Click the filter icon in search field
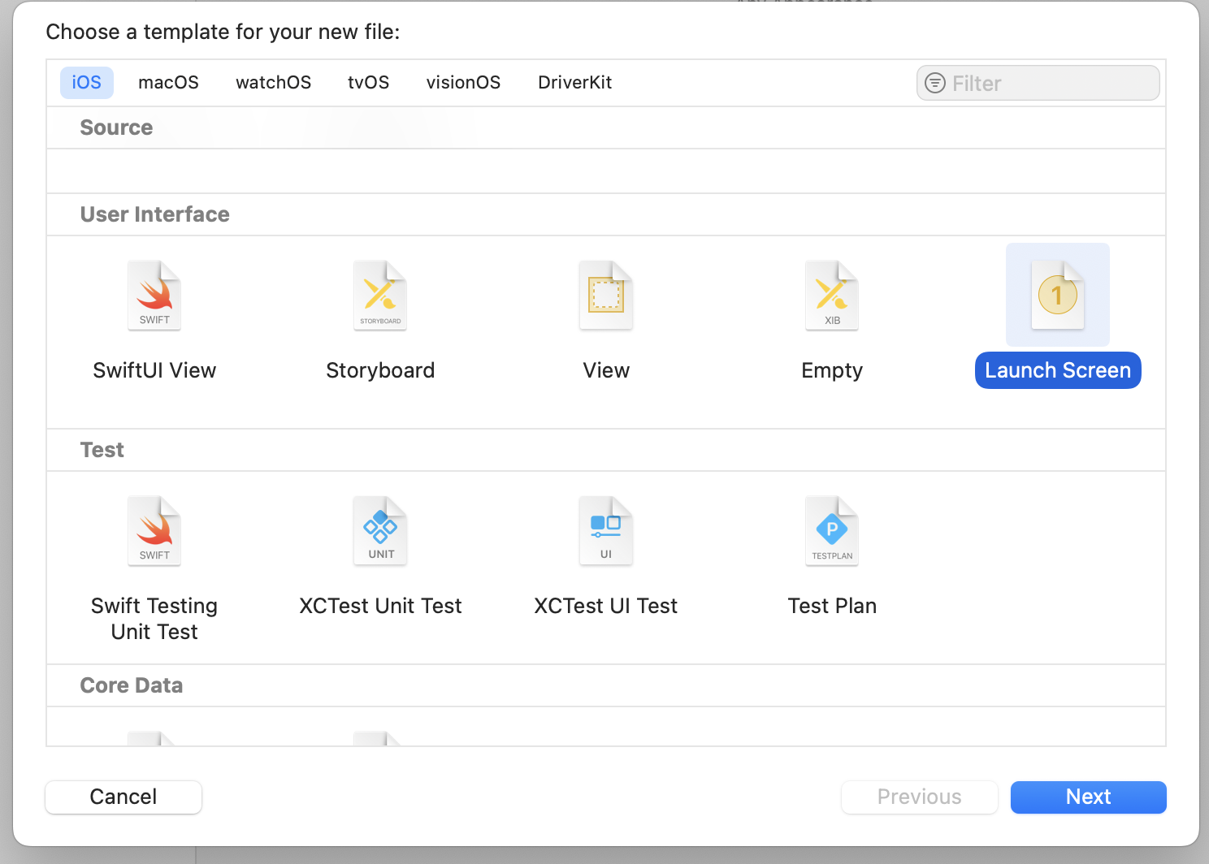This screenshot has width=1209, height=864. point(935,83)
